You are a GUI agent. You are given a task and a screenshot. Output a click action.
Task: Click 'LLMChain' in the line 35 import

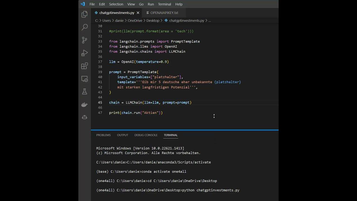177,52
